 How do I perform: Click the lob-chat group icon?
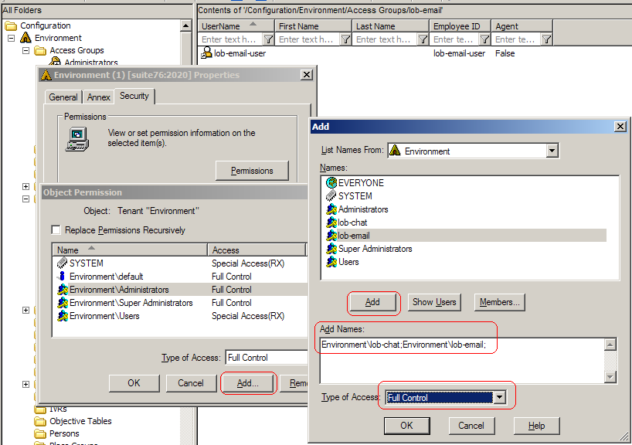pos(331,222)
